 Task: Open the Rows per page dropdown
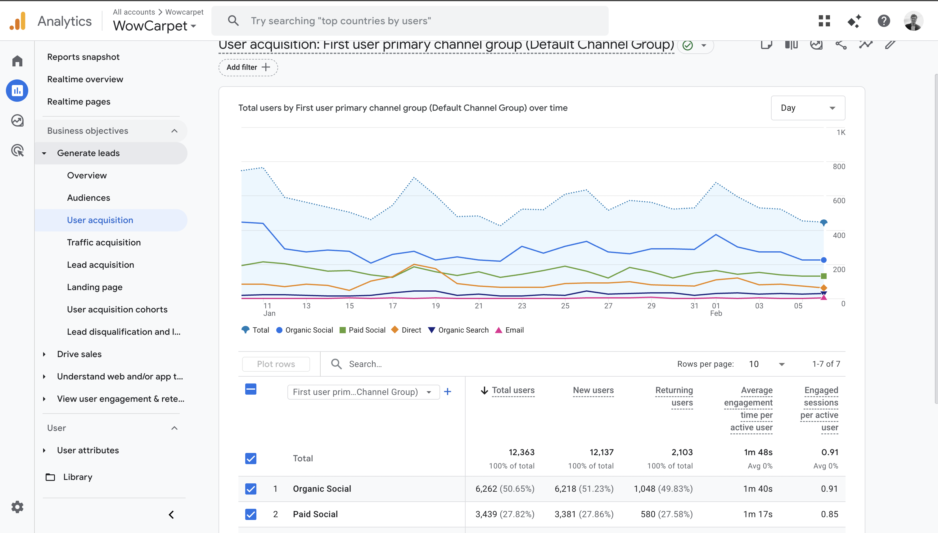pos(766,364)
